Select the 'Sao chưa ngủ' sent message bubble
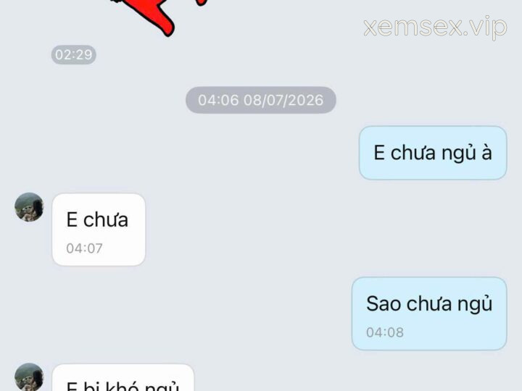 [x=429, y=314]
